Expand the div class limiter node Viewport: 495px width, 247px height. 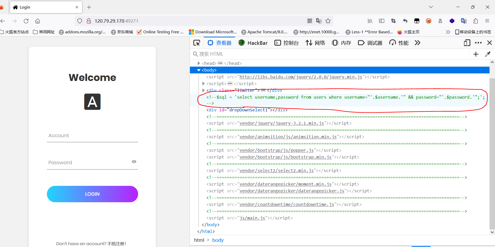[203, 90]
